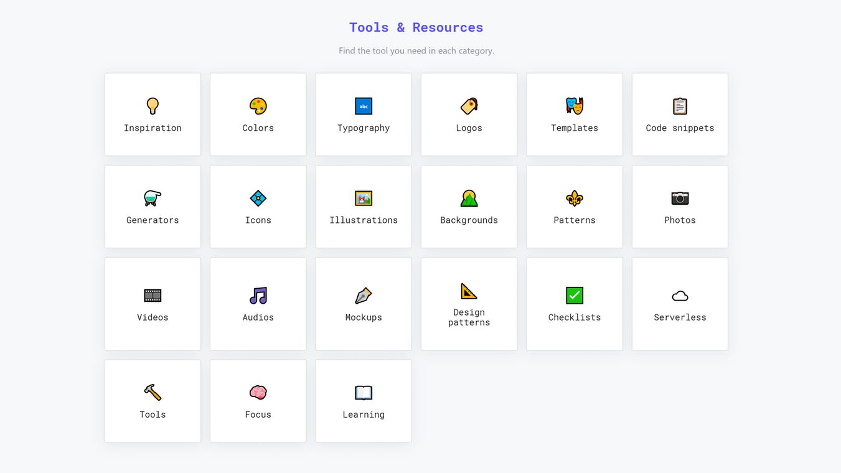Viewport: 841px width, 473px height.
Task: Select the camera Photos icon
Action: pos(680,198)
